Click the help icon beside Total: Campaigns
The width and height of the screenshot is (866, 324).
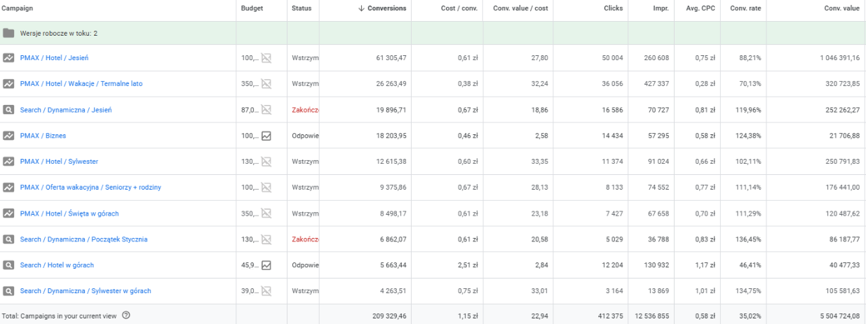(x=126, y=316)
